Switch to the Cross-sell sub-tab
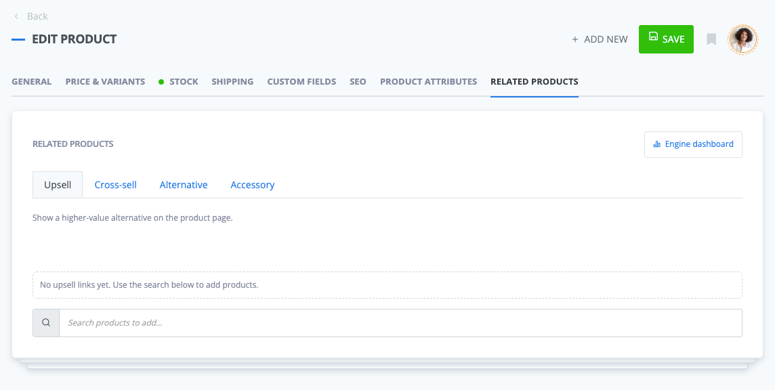The width and height of the screenshot is (775, 390). [x=116, y=185]
